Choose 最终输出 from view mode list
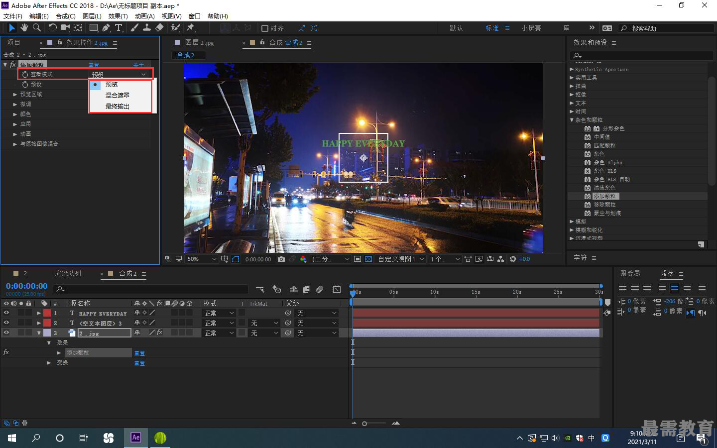 [118, 107]
